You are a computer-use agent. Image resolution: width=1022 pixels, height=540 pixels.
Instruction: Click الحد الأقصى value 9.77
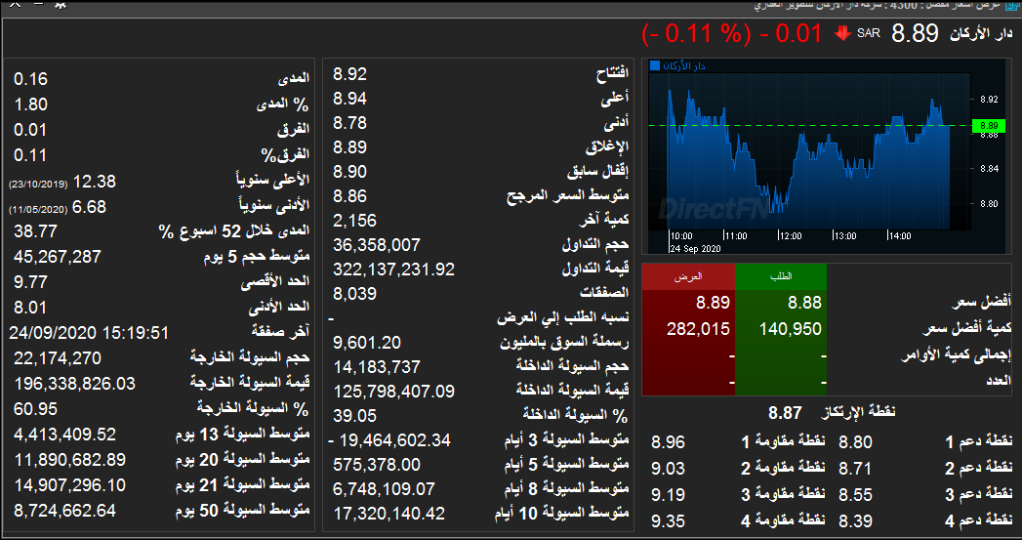point(30,282)
